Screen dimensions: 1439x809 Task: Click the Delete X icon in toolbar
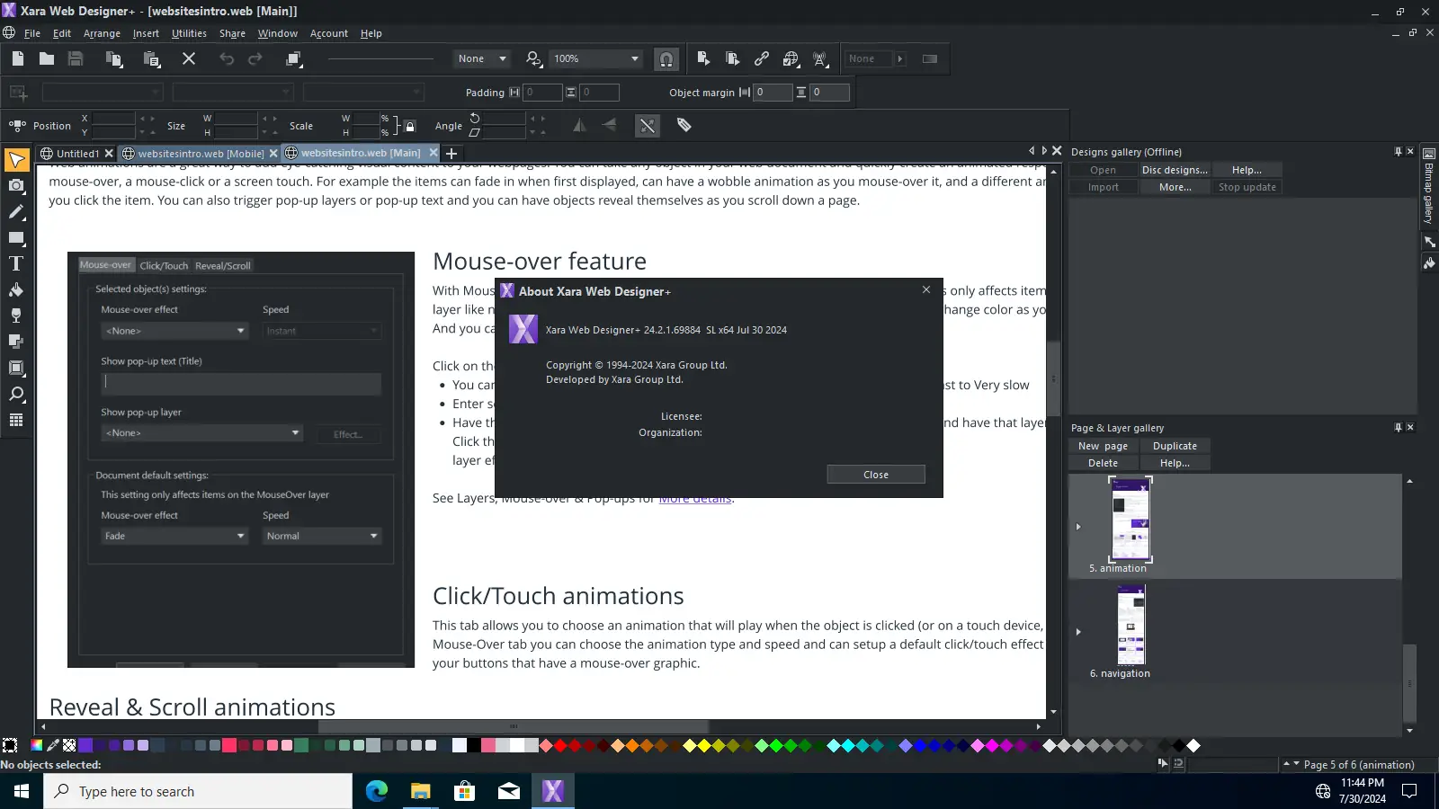[189, 59]
